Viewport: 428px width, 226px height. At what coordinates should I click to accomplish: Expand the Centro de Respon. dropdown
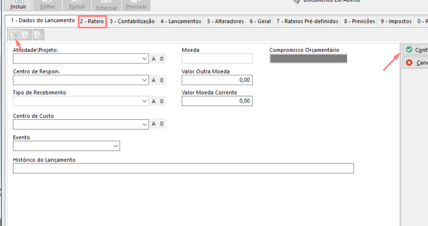(145, 80)
